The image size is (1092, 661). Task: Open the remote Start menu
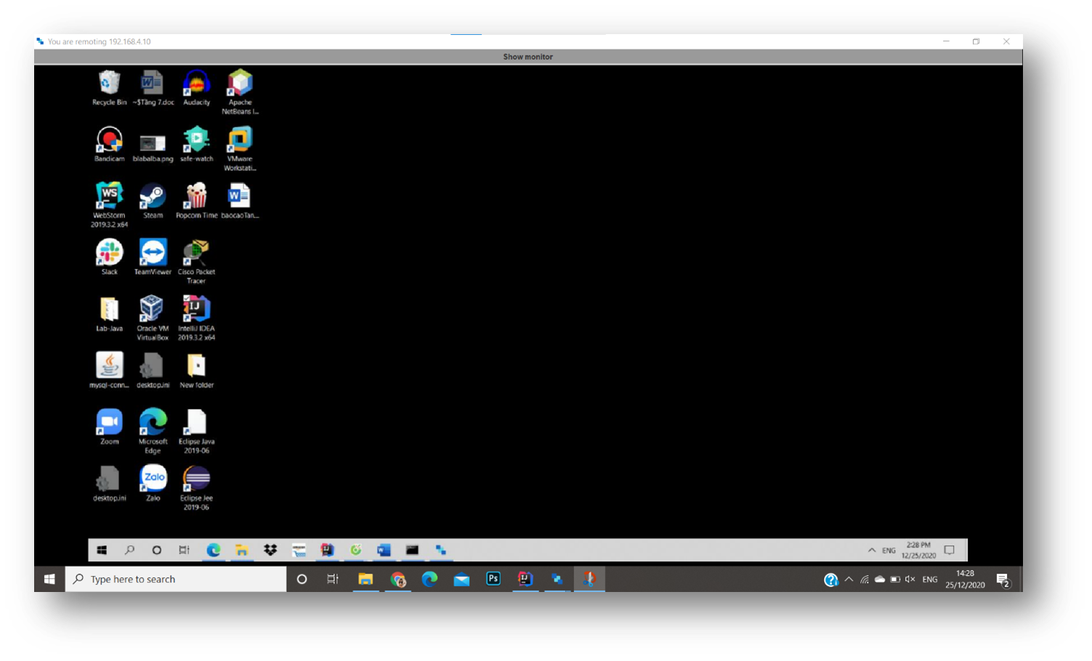(102, 550)
